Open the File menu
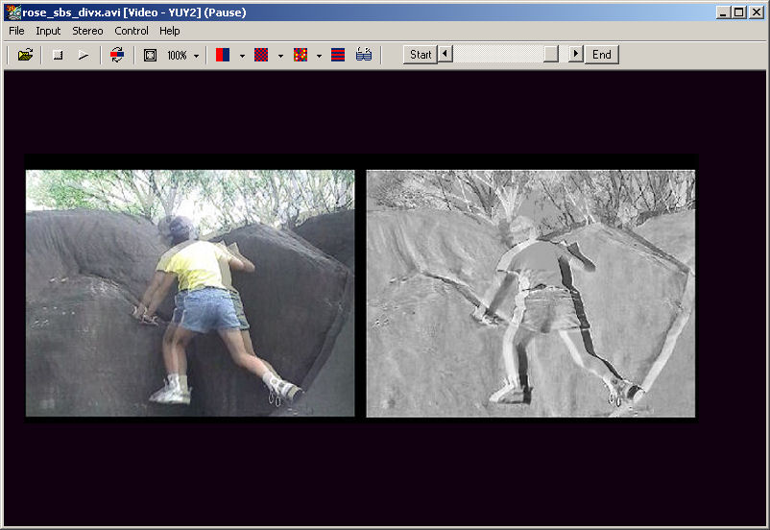Screen dimensions: 770x530 coord(16,31)
